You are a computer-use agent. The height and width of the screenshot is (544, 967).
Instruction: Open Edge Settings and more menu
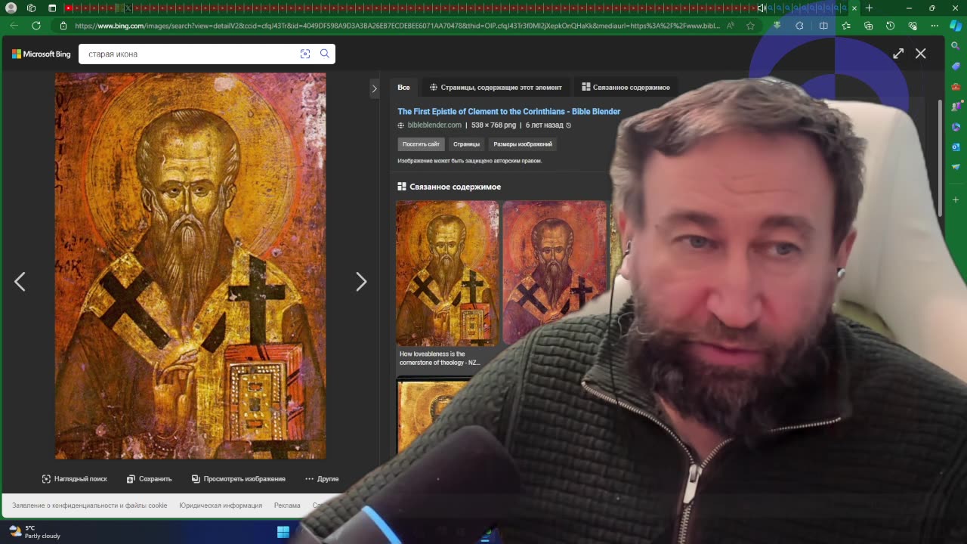point(935,26)
